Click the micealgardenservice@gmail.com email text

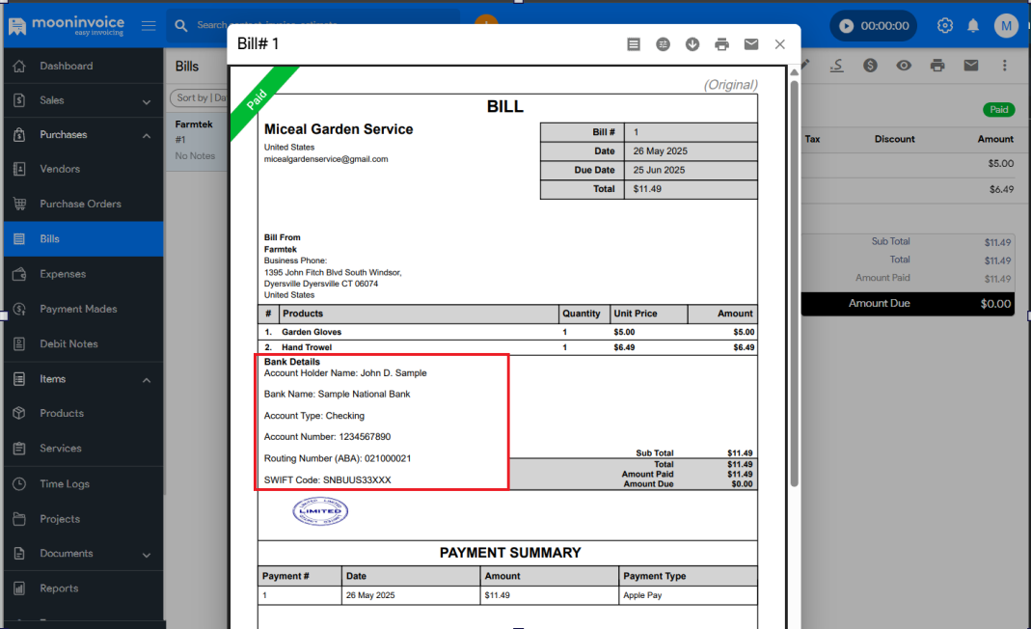click(326, 159)
